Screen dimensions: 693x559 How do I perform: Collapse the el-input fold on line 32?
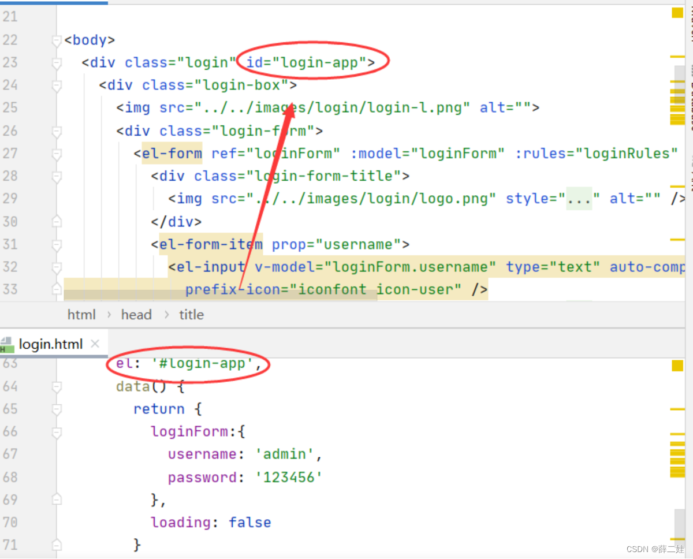[57, 267]
